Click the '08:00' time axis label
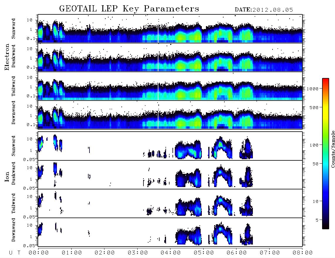 pyautogui.click(x=303, y=253)
